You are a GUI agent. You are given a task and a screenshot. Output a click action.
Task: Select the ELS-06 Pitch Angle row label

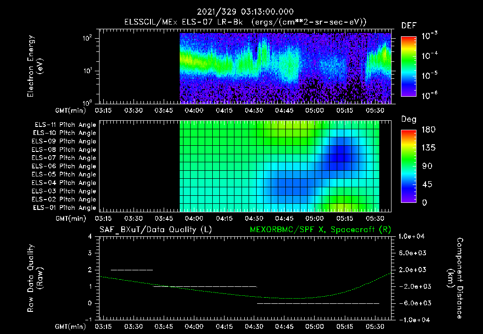pyautogui.click(x=64, y=166)
